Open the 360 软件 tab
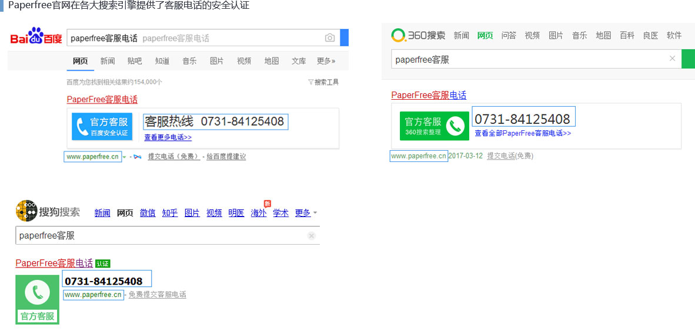The width and height of the screenshot is (695, 335). coord(674,36)
